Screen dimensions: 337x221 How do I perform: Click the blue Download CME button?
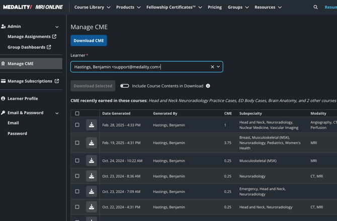pyautogui.click(x=89, y=41)
